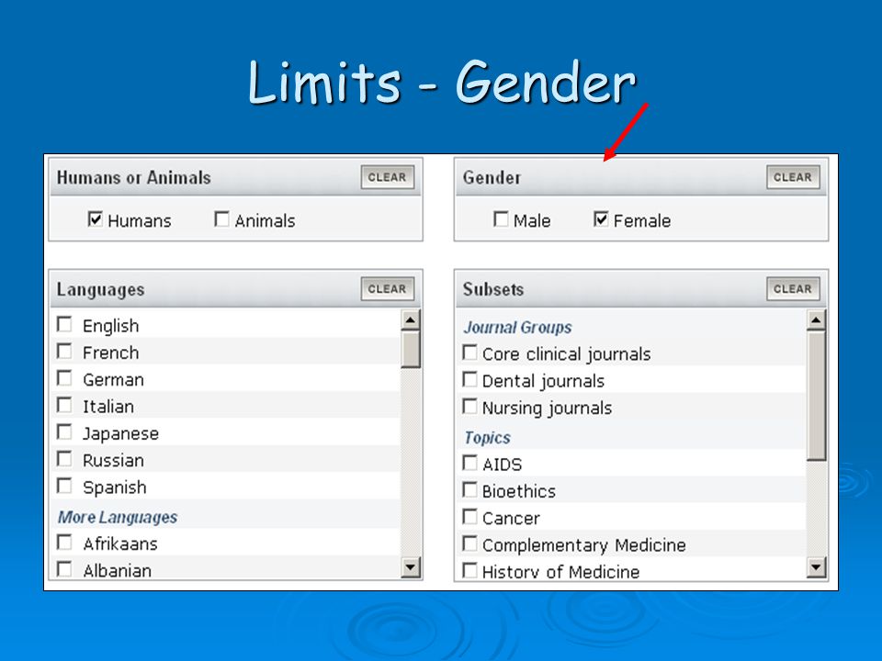Viewport: 882px width, 661px height.
Task: Tick the Spanish language checkbox
Action: pyautogui.click(x=64, y=487)
